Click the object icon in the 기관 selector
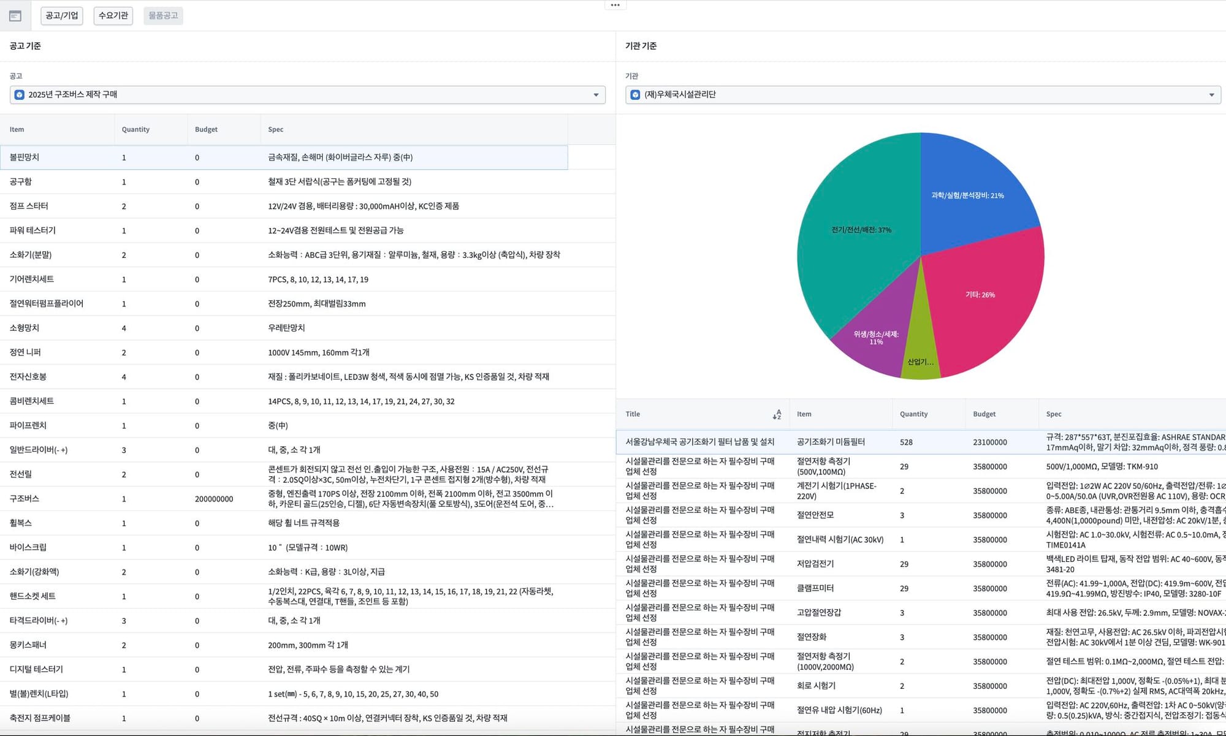The width and height of the screenshot is (1226, 736). click(635, 95)
